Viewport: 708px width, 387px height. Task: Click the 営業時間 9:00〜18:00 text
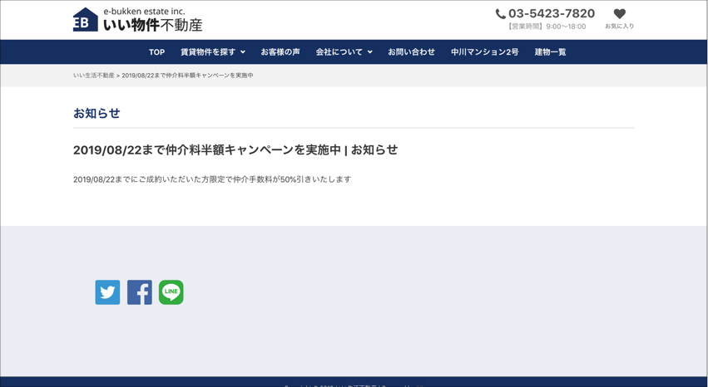pyautogui.click(x=546, y=27)
